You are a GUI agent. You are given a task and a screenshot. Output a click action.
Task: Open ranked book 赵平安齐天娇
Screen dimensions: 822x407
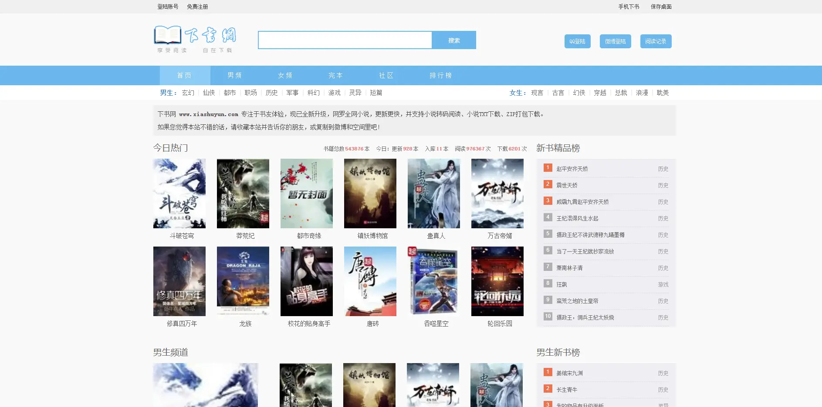click(x=572, y=169)
